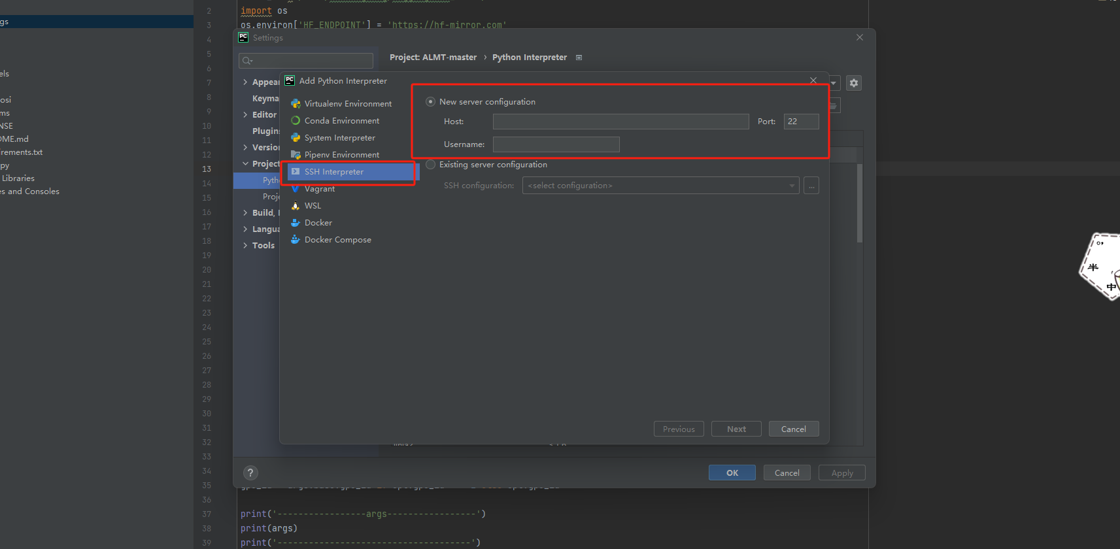
Task: Collapse the Project settings category
Action: [x=245, y=164]
